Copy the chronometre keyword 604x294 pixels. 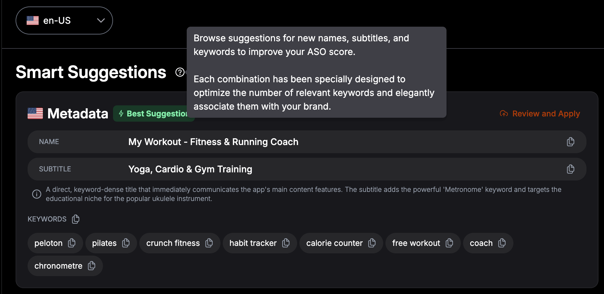coord(91,266)
